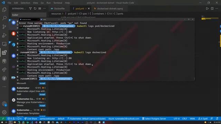Open notifications bell in status bar

pos(217,118)
